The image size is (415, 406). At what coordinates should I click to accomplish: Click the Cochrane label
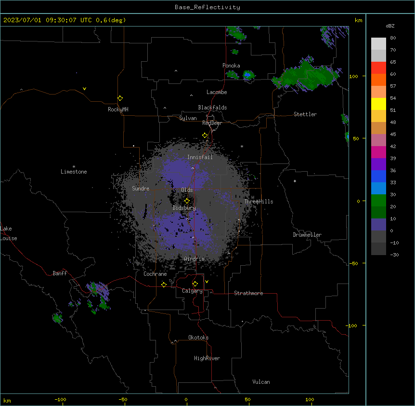155,274
